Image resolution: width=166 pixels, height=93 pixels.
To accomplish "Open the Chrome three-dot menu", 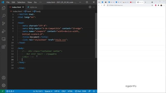I will (164, 5).
